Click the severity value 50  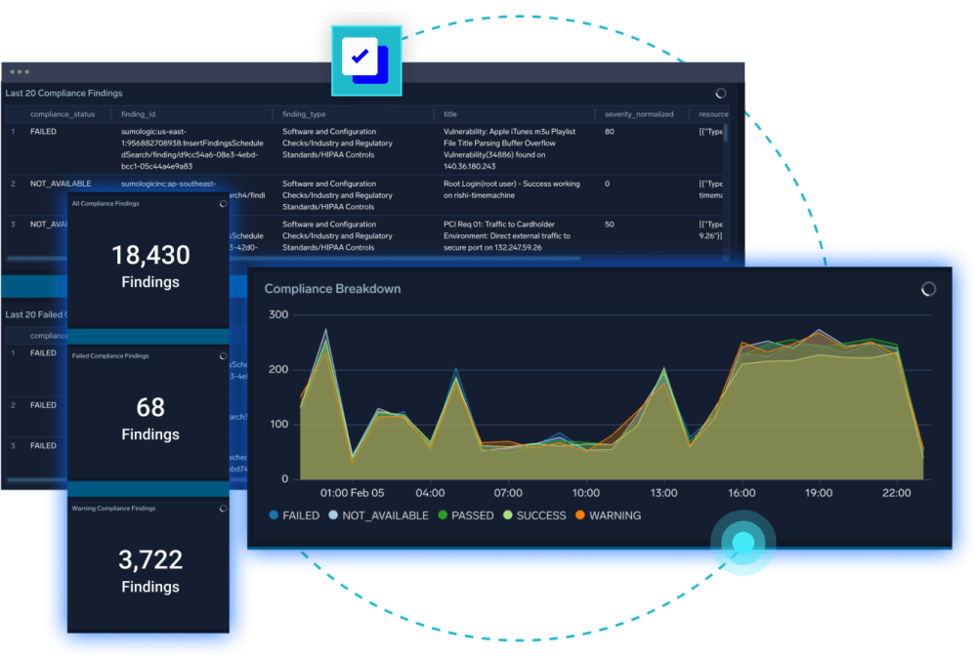(x=610, y=225)
